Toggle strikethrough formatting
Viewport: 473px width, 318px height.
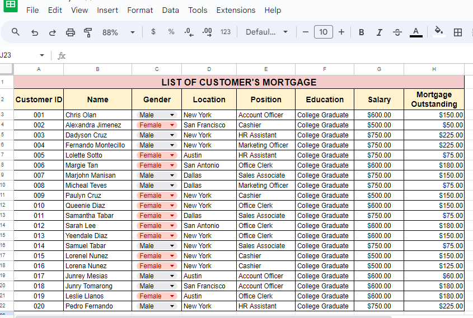point(397,32)
